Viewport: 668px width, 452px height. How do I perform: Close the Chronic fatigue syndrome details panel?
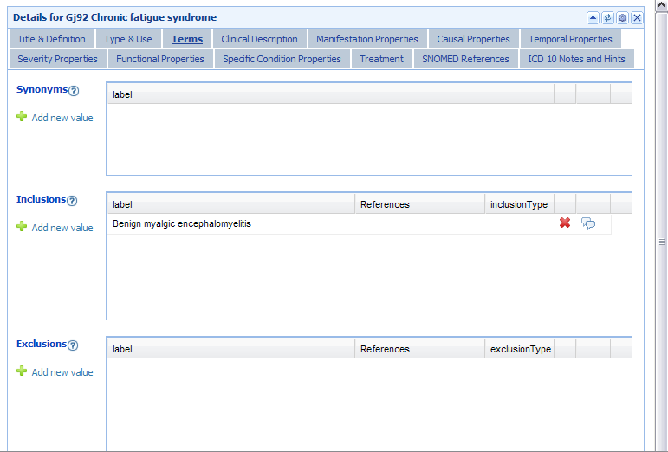click(637, 17)
